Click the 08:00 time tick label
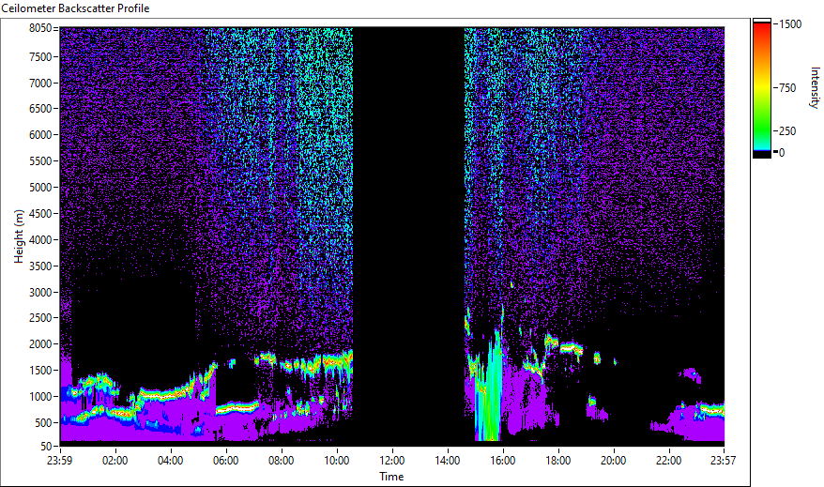The width and height of the screenshot is (824, 487). pos(282,461)
